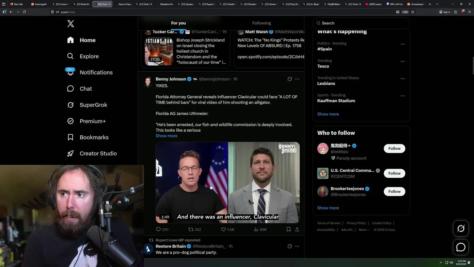Click Grok icon on Restore Britain post
Viewport: 474px width, 267px height.
[290, 246]
